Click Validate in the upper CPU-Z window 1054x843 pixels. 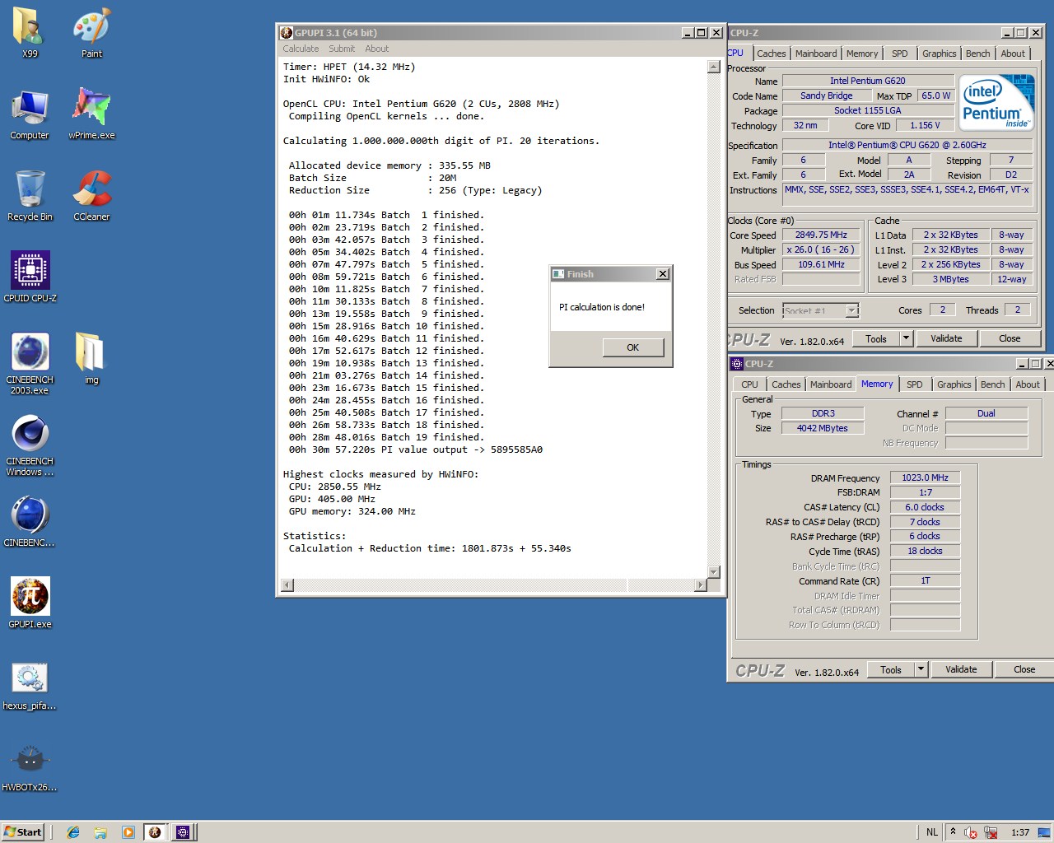pos(946,338)
